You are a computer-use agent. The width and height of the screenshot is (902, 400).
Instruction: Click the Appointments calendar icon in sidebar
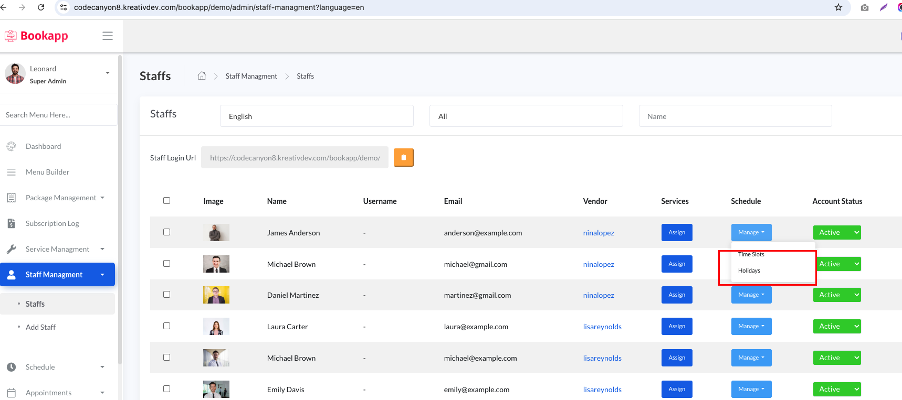[x=11, y=393]
